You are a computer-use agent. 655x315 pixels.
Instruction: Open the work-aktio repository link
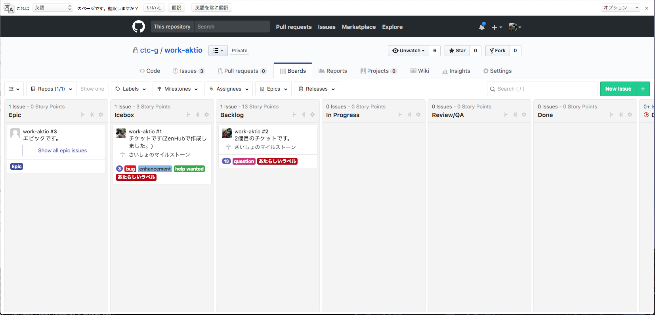[183, 50]
